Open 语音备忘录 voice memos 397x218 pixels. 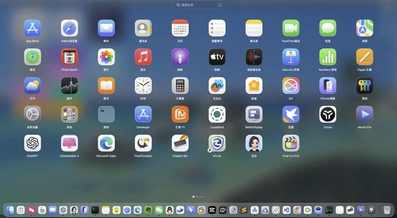coord(254,57)
